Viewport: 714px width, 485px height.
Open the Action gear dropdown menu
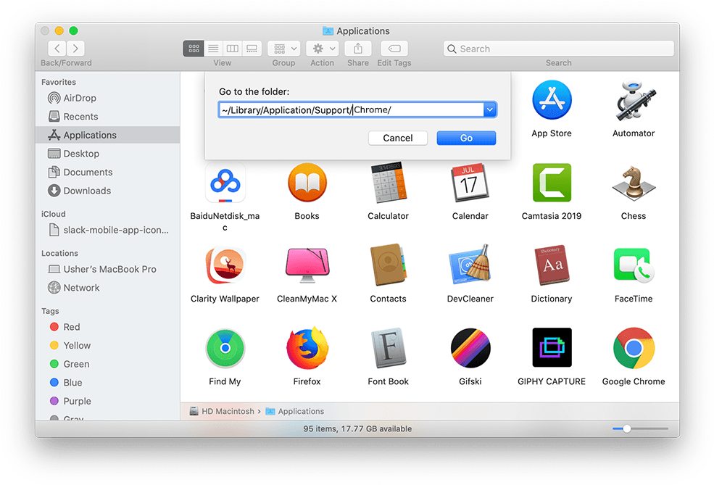point(322,49)
